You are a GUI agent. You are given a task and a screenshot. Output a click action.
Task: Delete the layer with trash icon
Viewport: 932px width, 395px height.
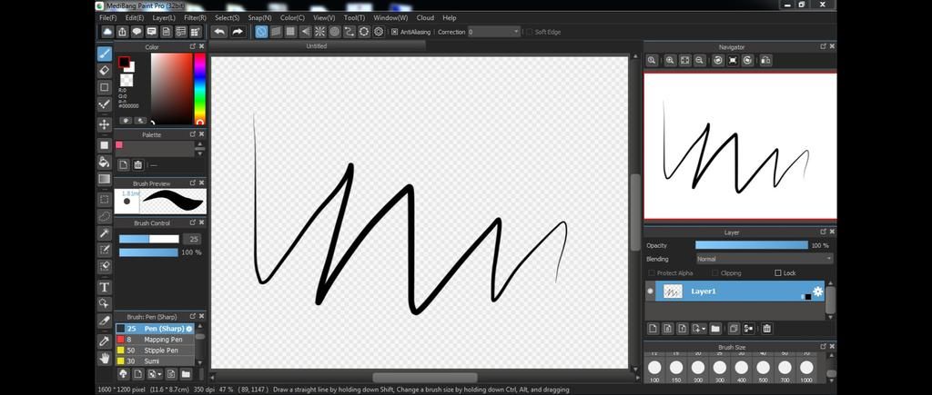766,328
